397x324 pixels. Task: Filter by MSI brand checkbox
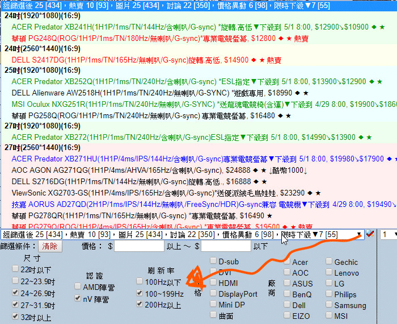tap(329, 315)
